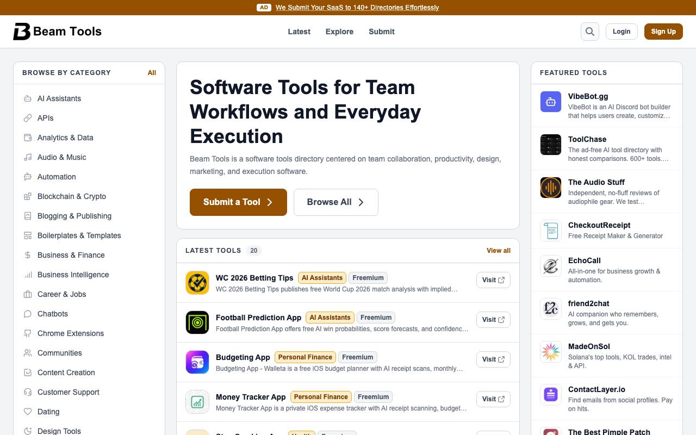Click the Content Creation category icon
Screen dimensions: 696x435
pos(28,372)
